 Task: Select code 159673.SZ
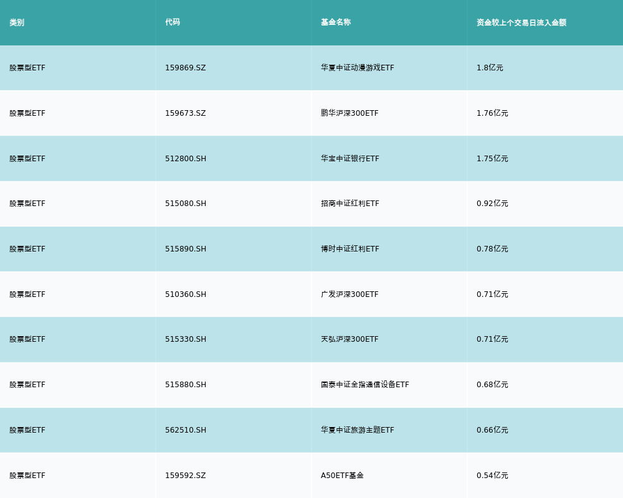[186, 113]
